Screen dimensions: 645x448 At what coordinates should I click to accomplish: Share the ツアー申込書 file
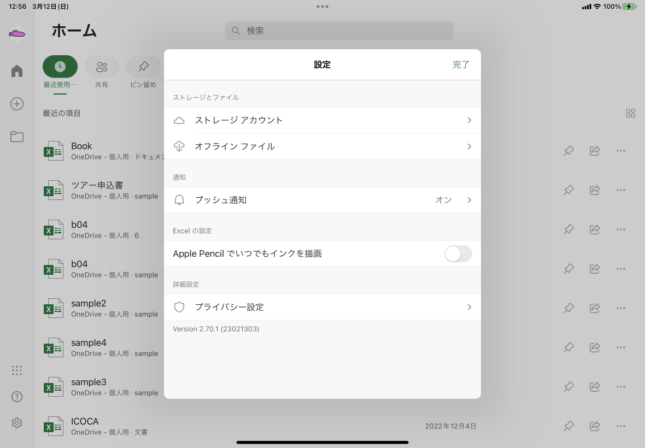pos(595,190)
